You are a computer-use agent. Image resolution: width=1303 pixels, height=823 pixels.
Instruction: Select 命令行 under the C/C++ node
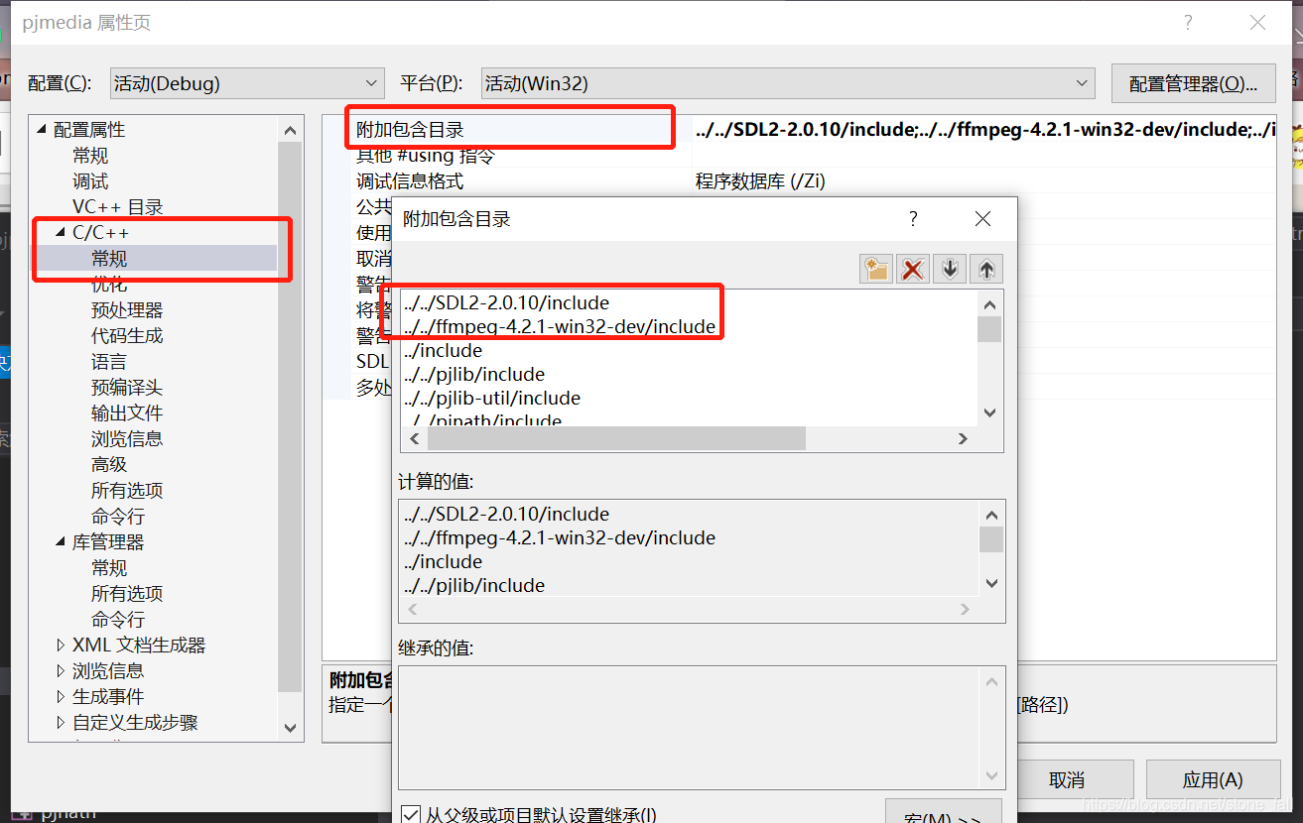(118, 517)
